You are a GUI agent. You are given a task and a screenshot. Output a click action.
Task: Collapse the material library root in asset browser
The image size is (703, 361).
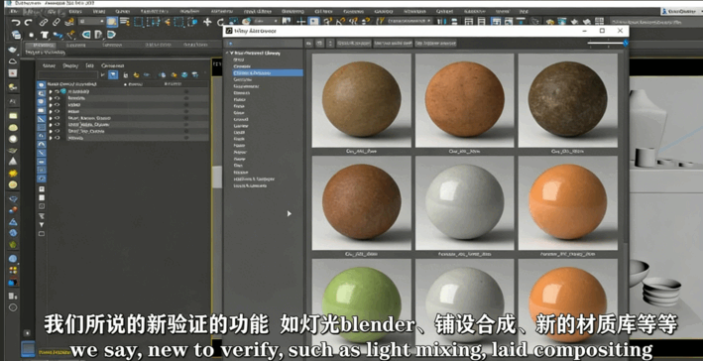tap(227, 53)
